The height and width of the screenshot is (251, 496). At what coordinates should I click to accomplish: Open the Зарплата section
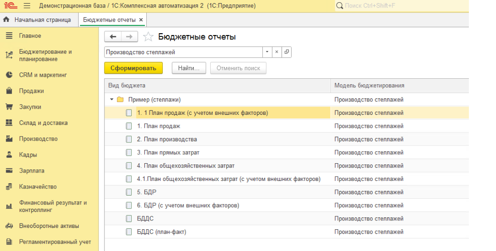(x=32, y=170)
